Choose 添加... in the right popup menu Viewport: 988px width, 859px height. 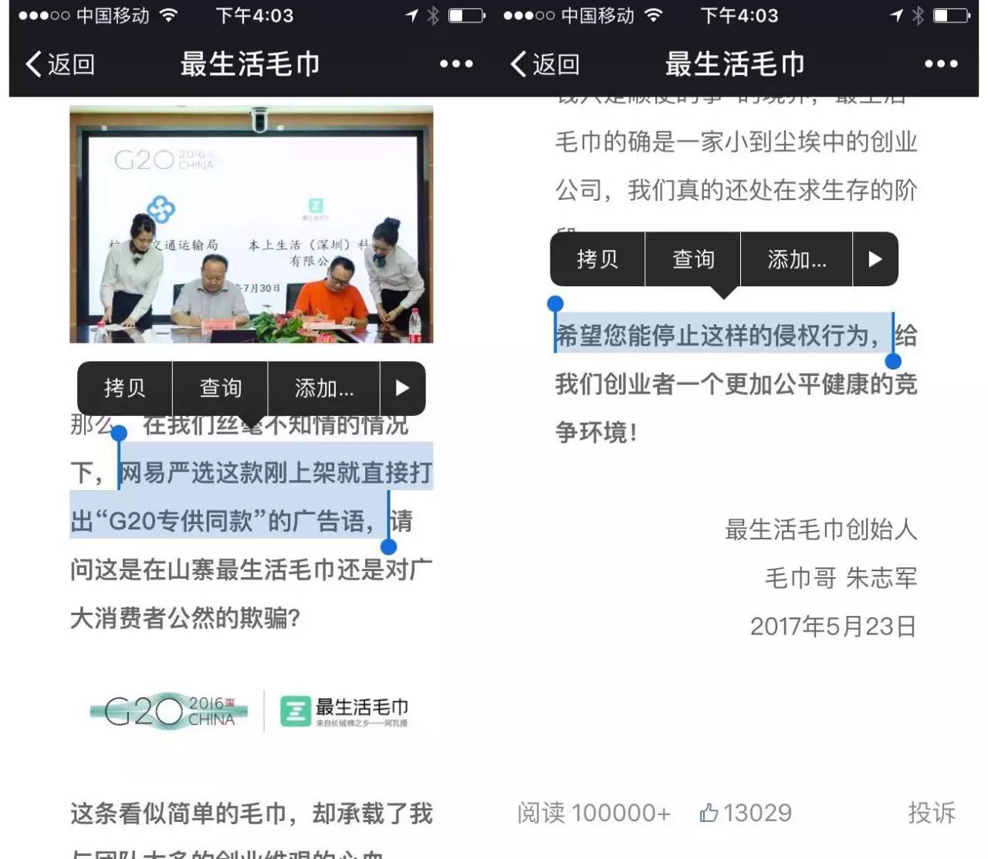pyautogui.click(x=797, y=259)
